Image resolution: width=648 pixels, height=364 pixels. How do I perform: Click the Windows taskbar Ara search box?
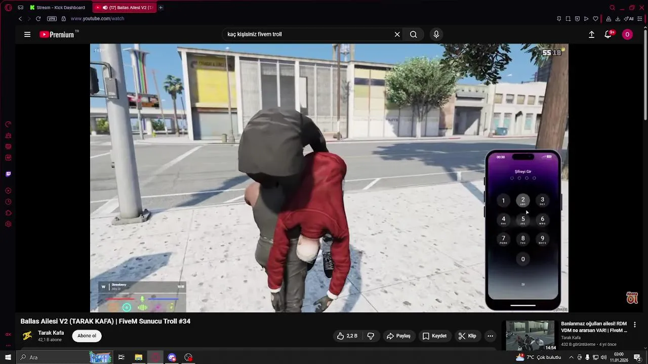tap(66, 357)
